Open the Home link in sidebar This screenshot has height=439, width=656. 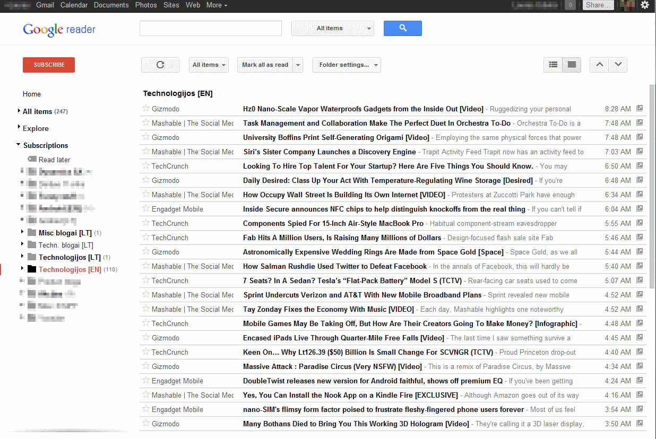click(x=32, y=94)
